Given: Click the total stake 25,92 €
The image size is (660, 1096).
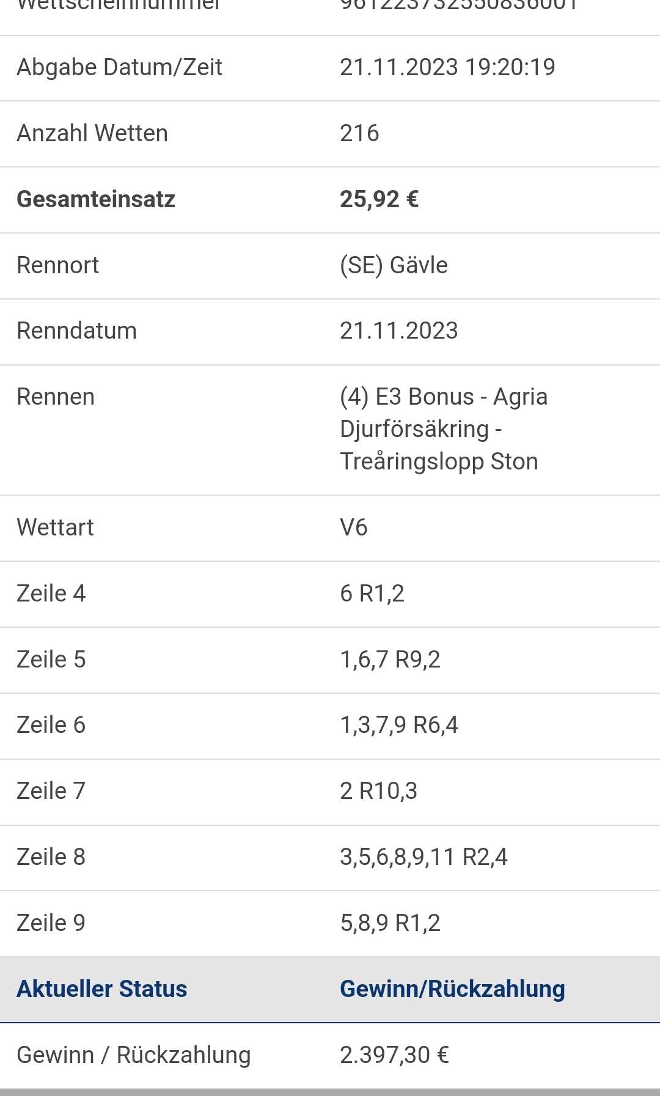Looking at the screenshot, I should [379, 199].
